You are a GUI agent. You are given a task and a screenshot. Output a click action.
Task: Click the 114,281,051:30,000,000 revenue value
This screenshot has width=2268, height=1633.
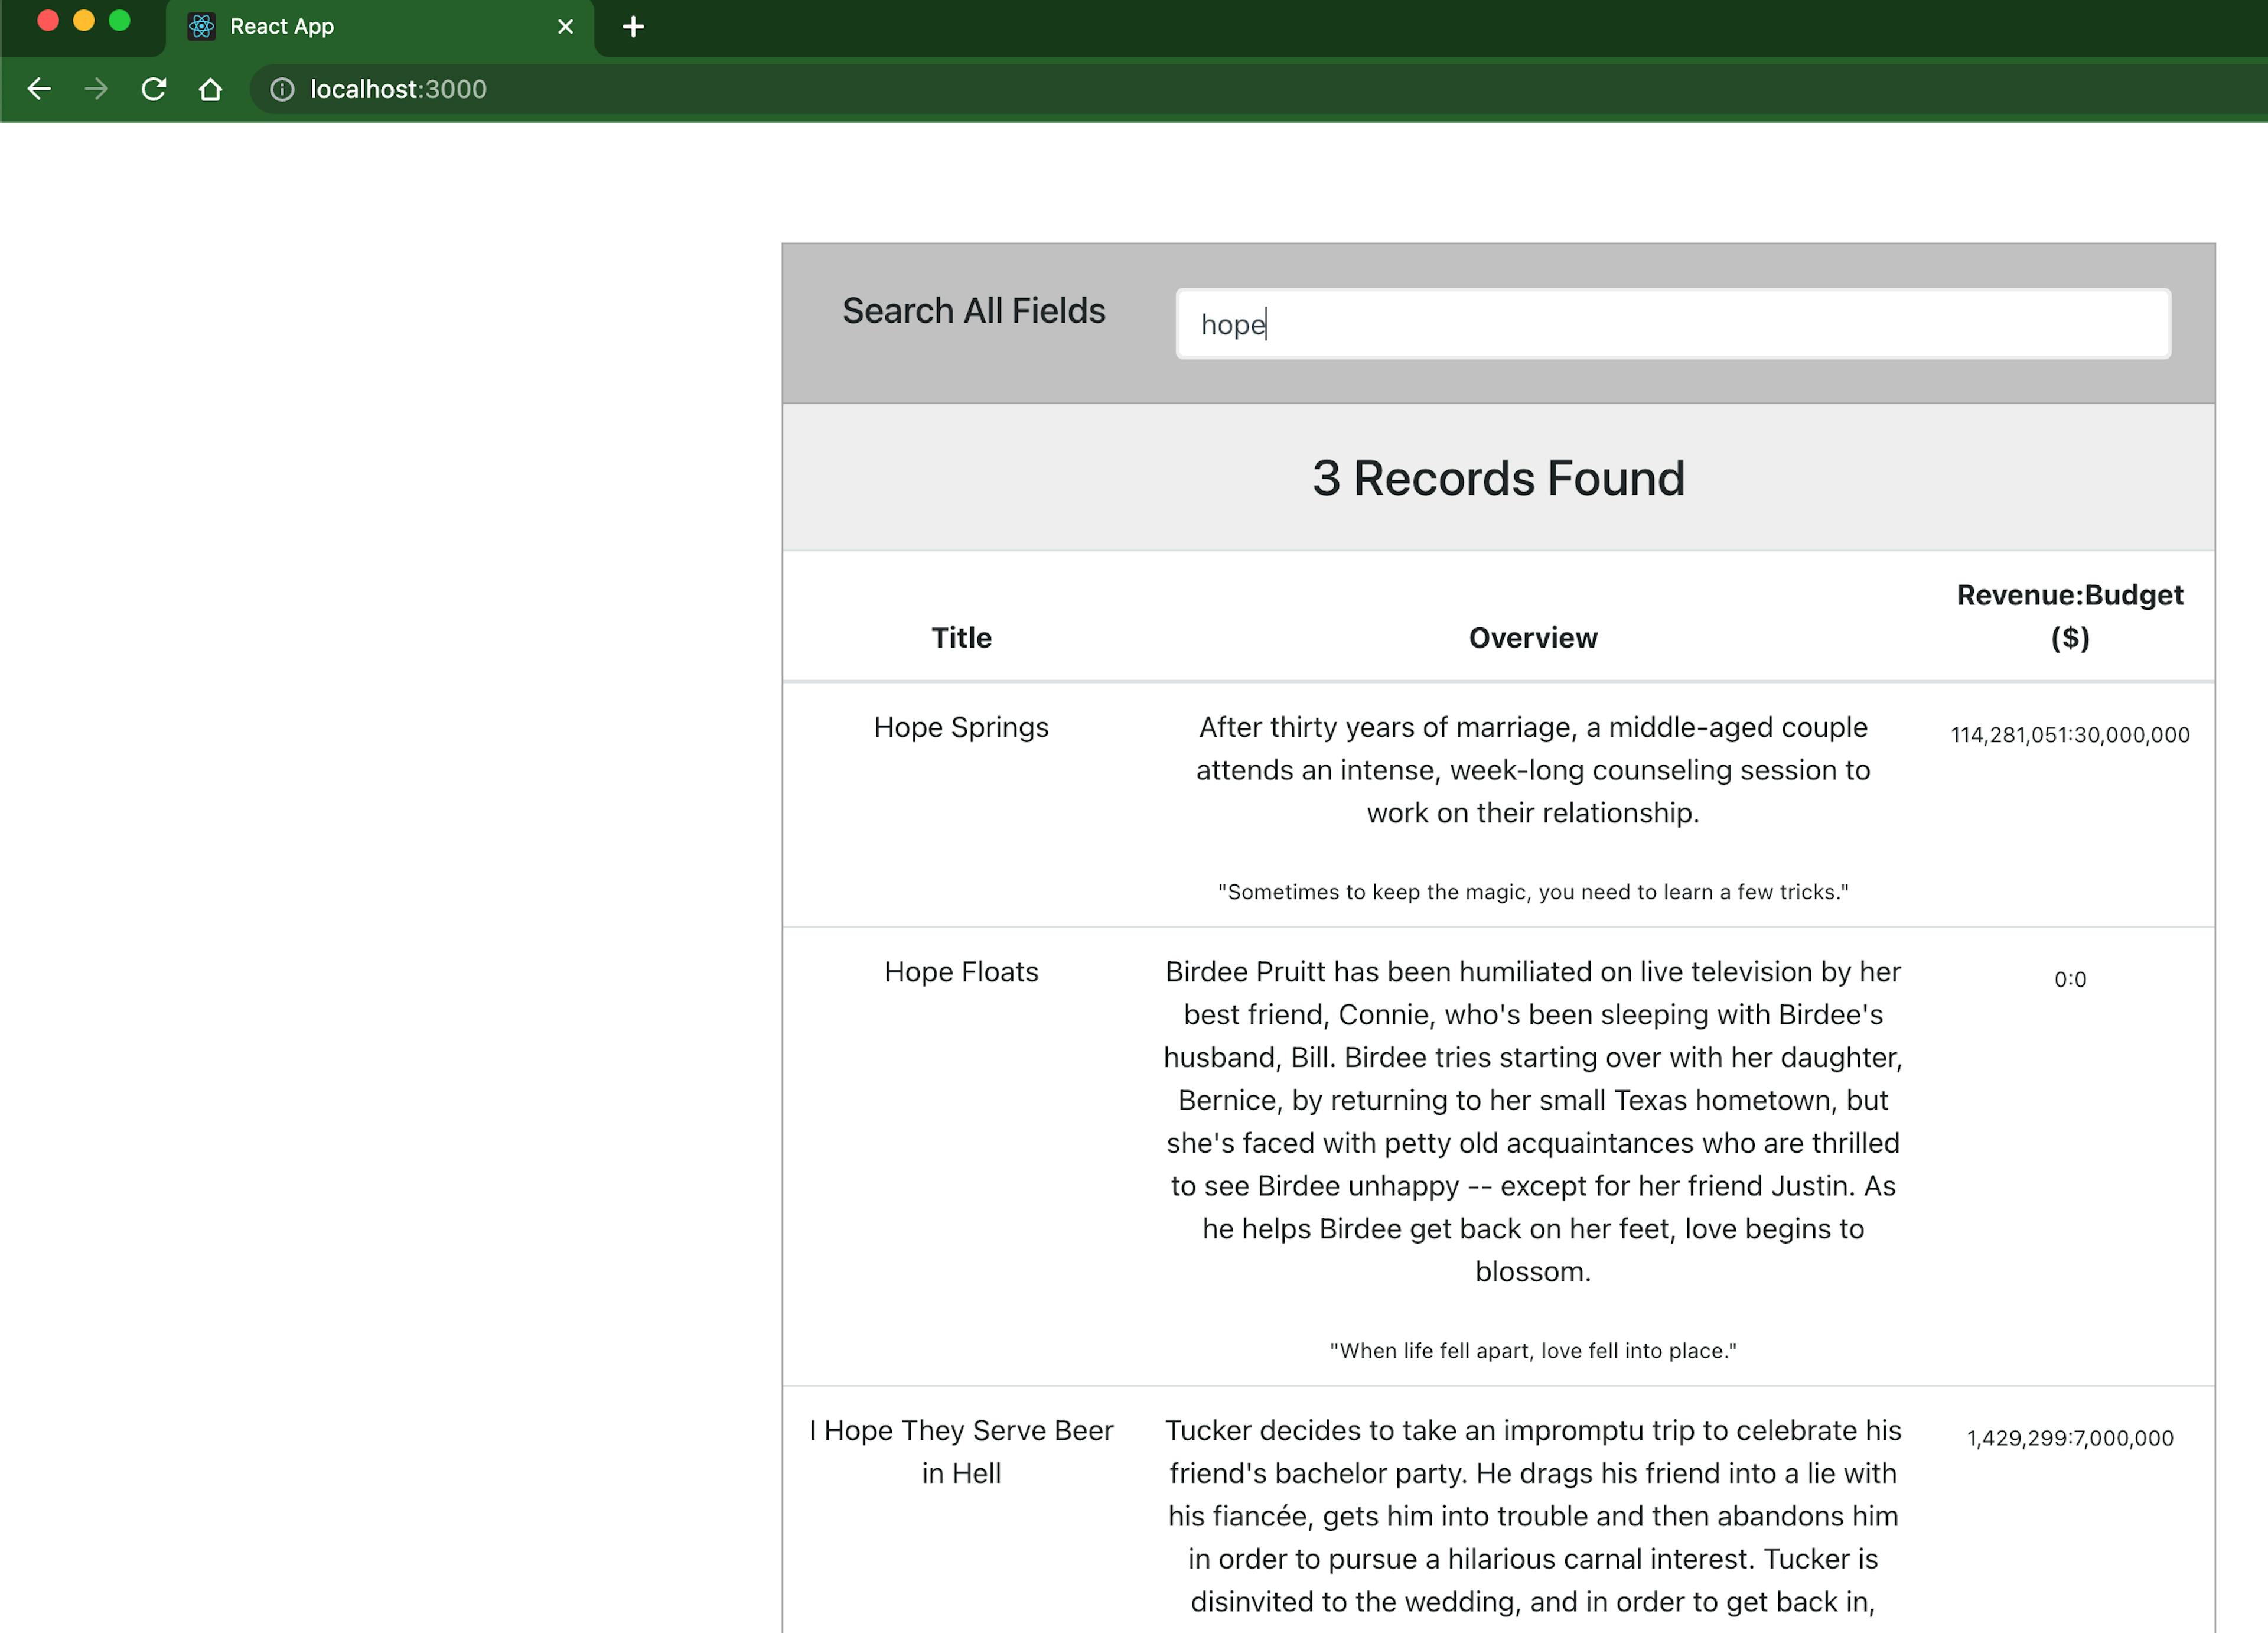(x=2069, y=736)
